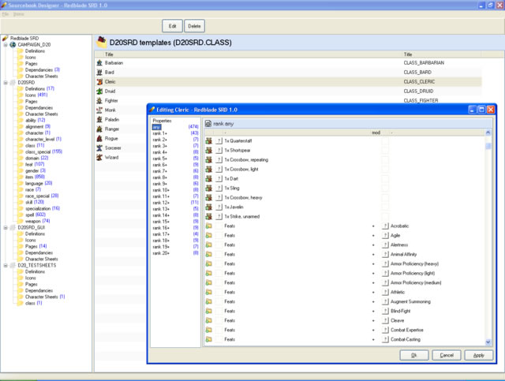The image size is (505, 381).
Task: Select the Ranger class icon
Action: 99,129
